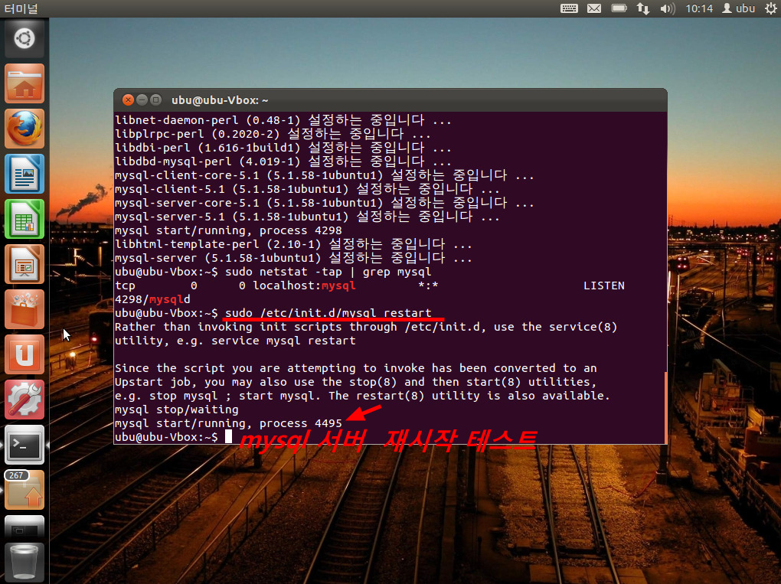Screen dimensions: 781x584
Task: Click the Ubuntu One launcher icon
Action: pyautogui.click(x=25, y=354)
